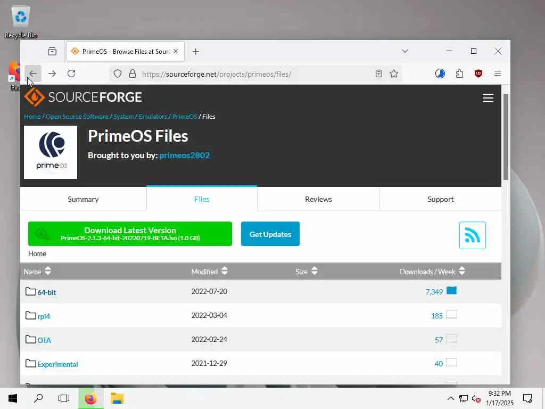This screenshot has height=409, width=545.
Task: Click the SourceForge logo
Action: point(83,97)
